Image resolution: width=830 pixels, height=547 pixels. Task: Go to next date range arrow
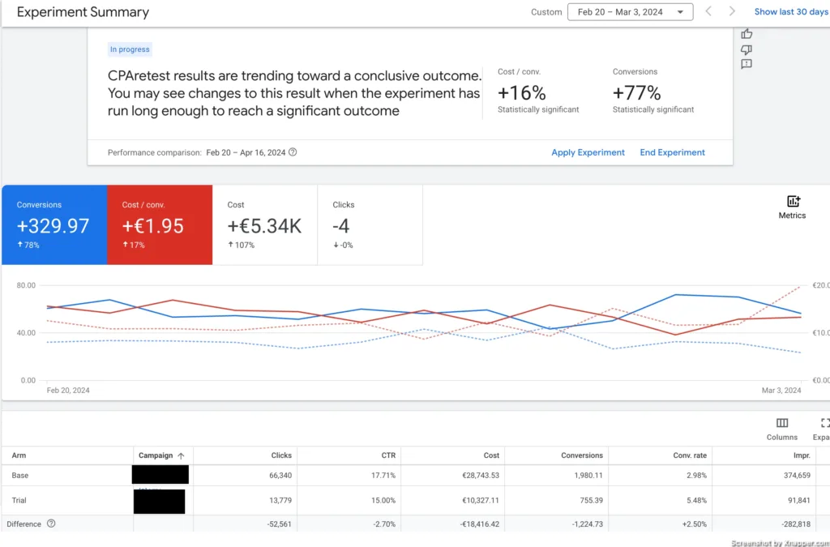click(732, 11)
